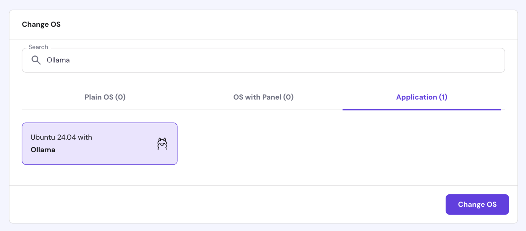Select the Ubuntu 24.04 with Ollama card
Screen dimensions: 526x231
(x=100, y=144)
